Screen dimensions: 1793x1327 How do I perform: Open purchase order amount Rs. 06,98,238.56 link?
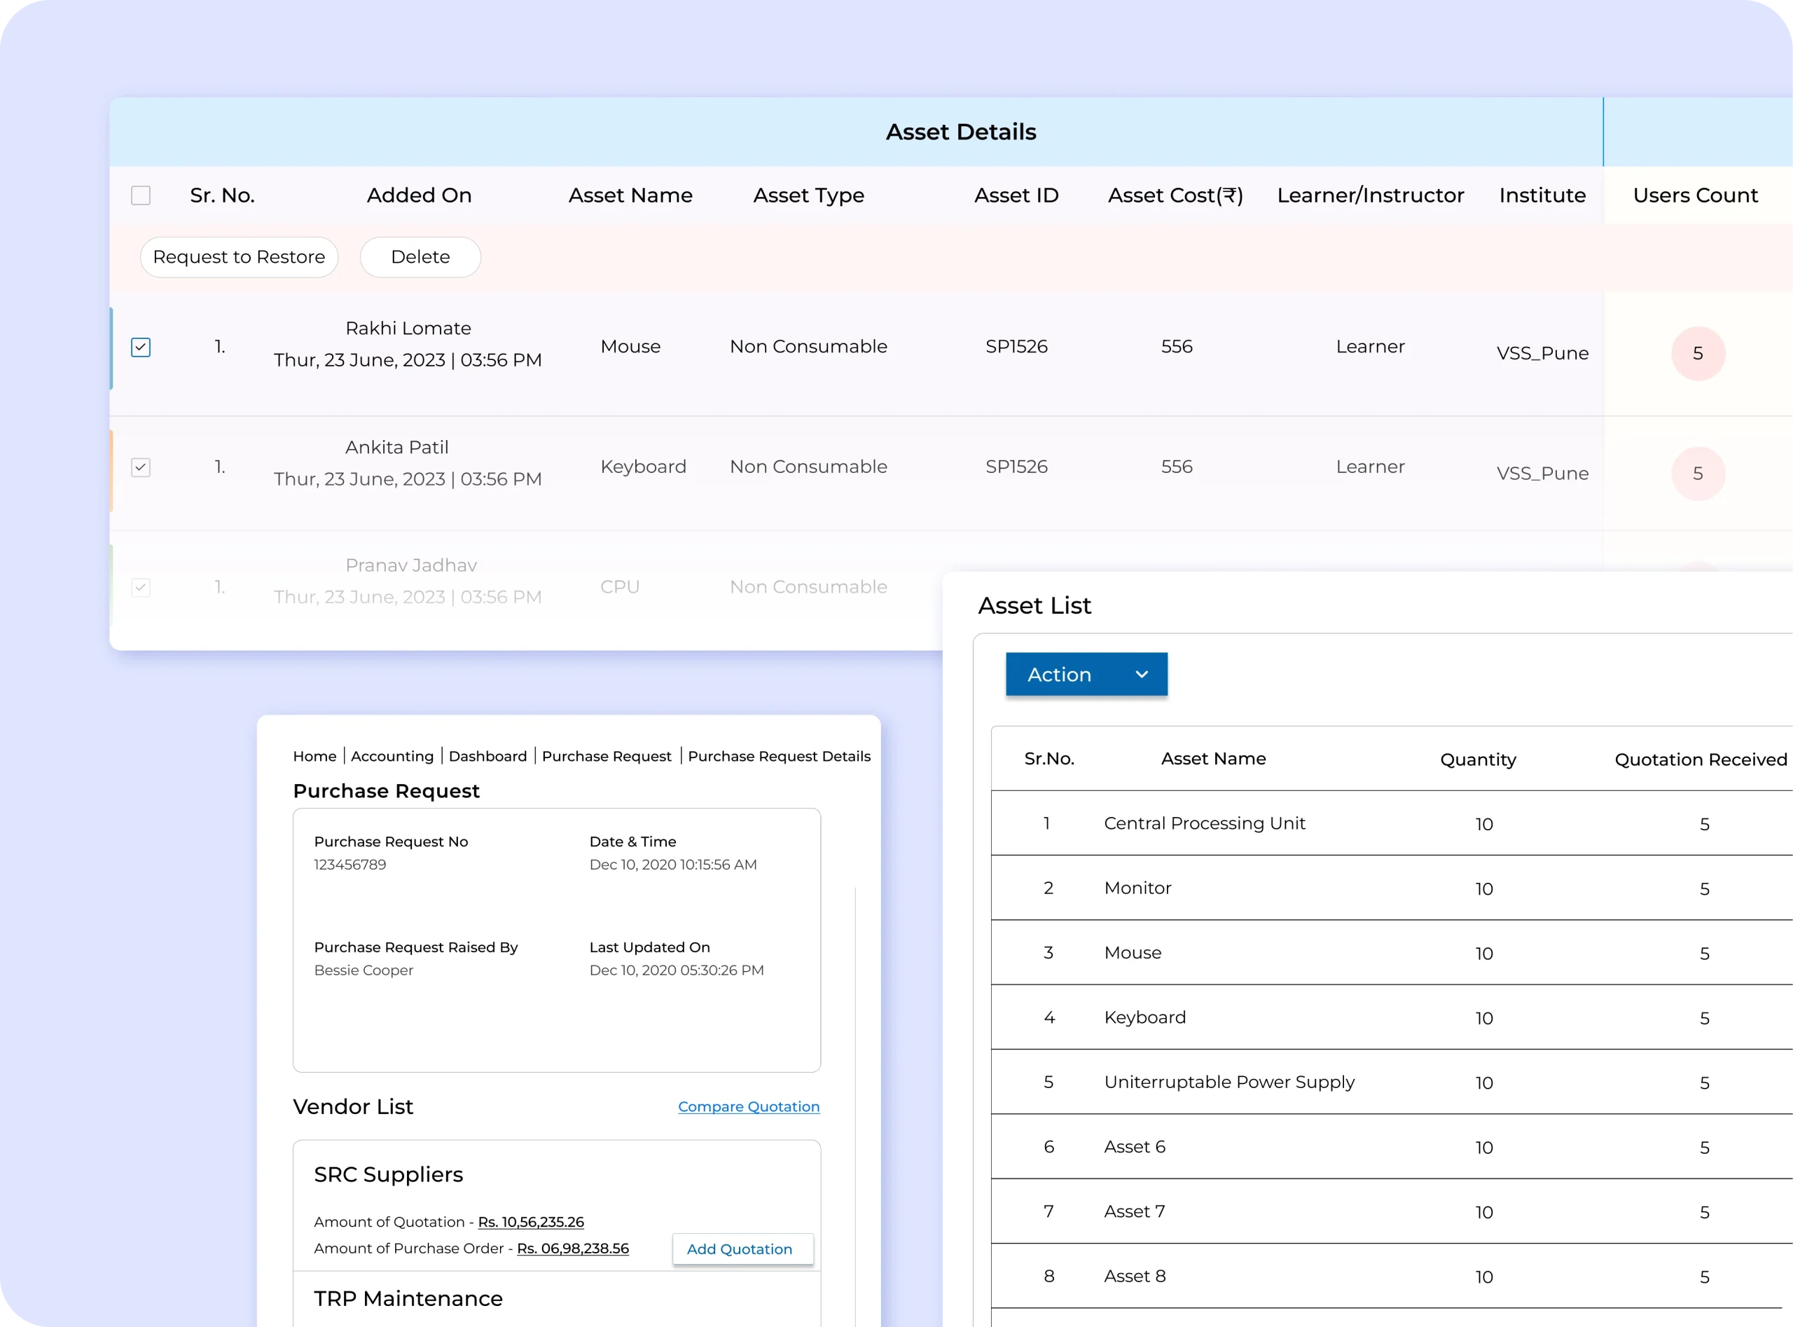coord(572,1249)
